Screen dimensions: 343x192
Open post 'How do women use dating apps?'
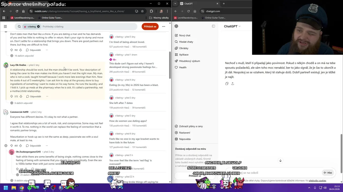(x=128, y=121)
